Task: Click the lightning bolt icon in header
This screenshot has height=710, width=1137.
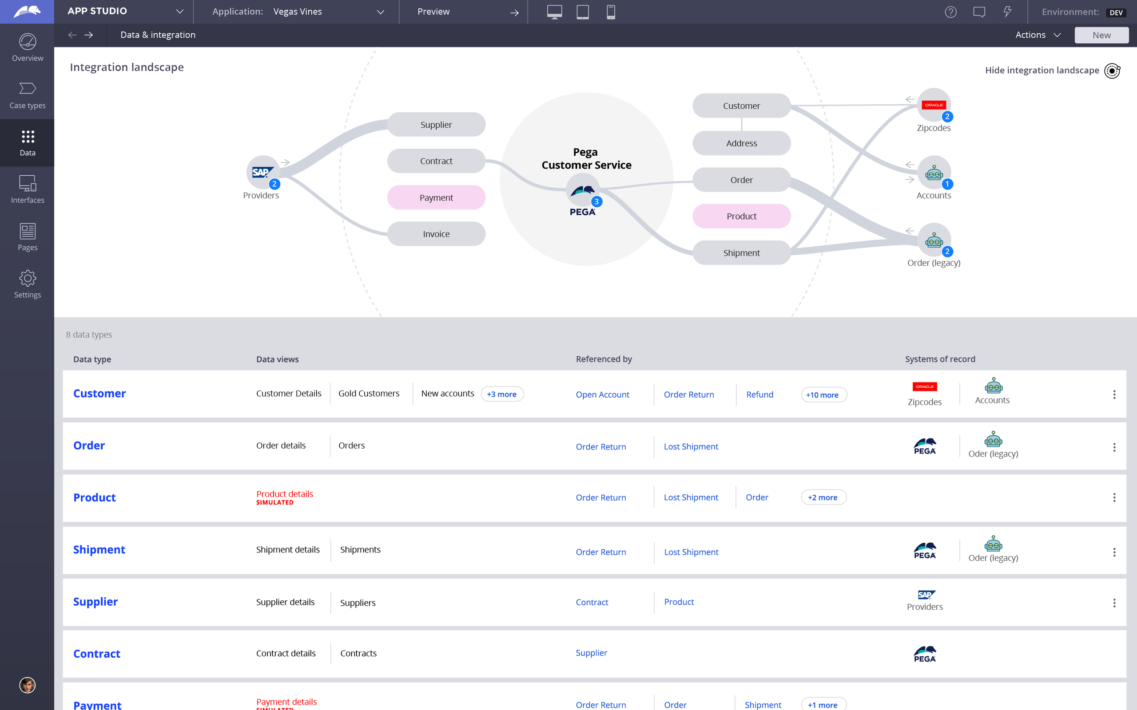Action: pos(1007,12)
